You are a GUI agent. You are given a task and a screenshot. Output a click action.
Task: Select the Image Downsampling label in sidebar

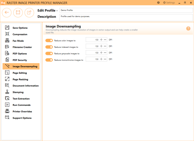click(x=25, y=67)
